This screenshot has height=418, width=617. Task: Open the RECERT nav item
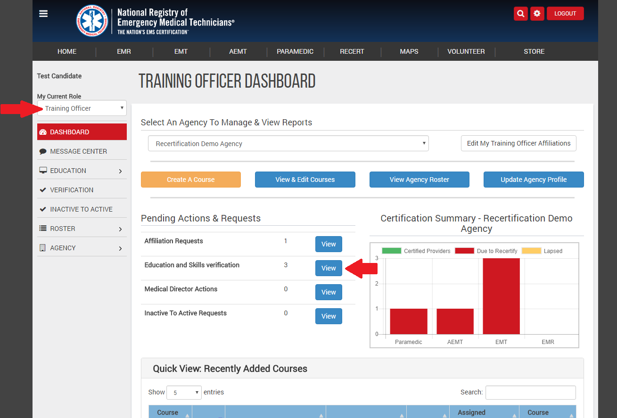point(352,51)
